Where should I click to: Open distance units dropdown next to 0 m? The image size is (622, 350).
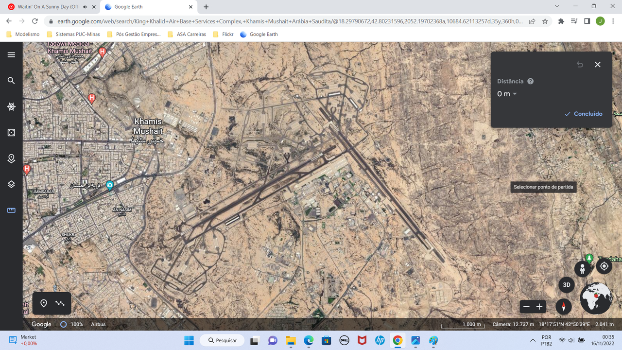(515, 94)
